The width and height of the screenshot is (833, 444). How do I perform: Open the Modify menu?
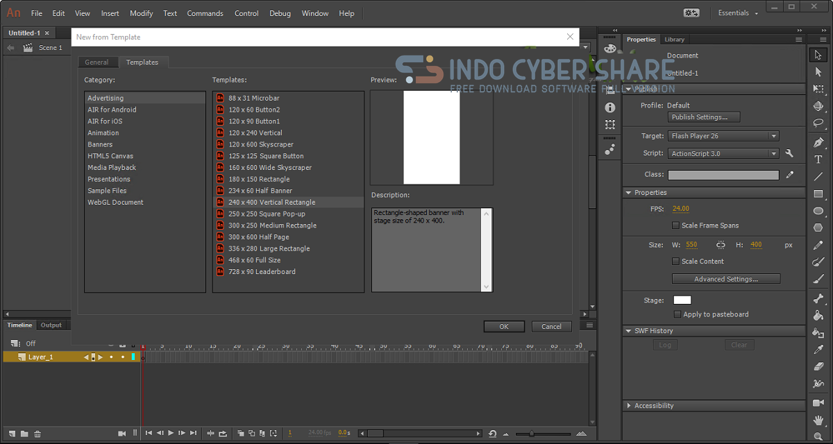pos(142,13)
